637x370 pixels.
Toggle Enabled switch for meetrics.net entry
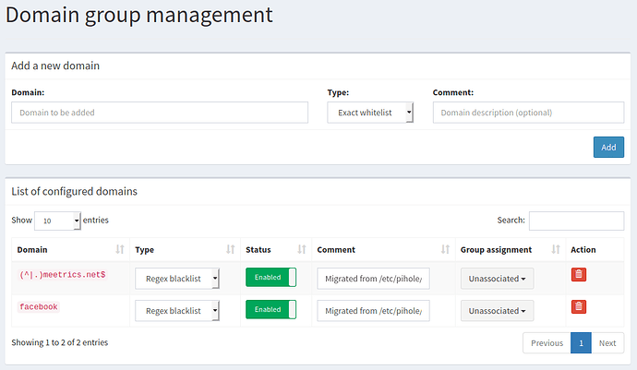(x=270, y=278)
